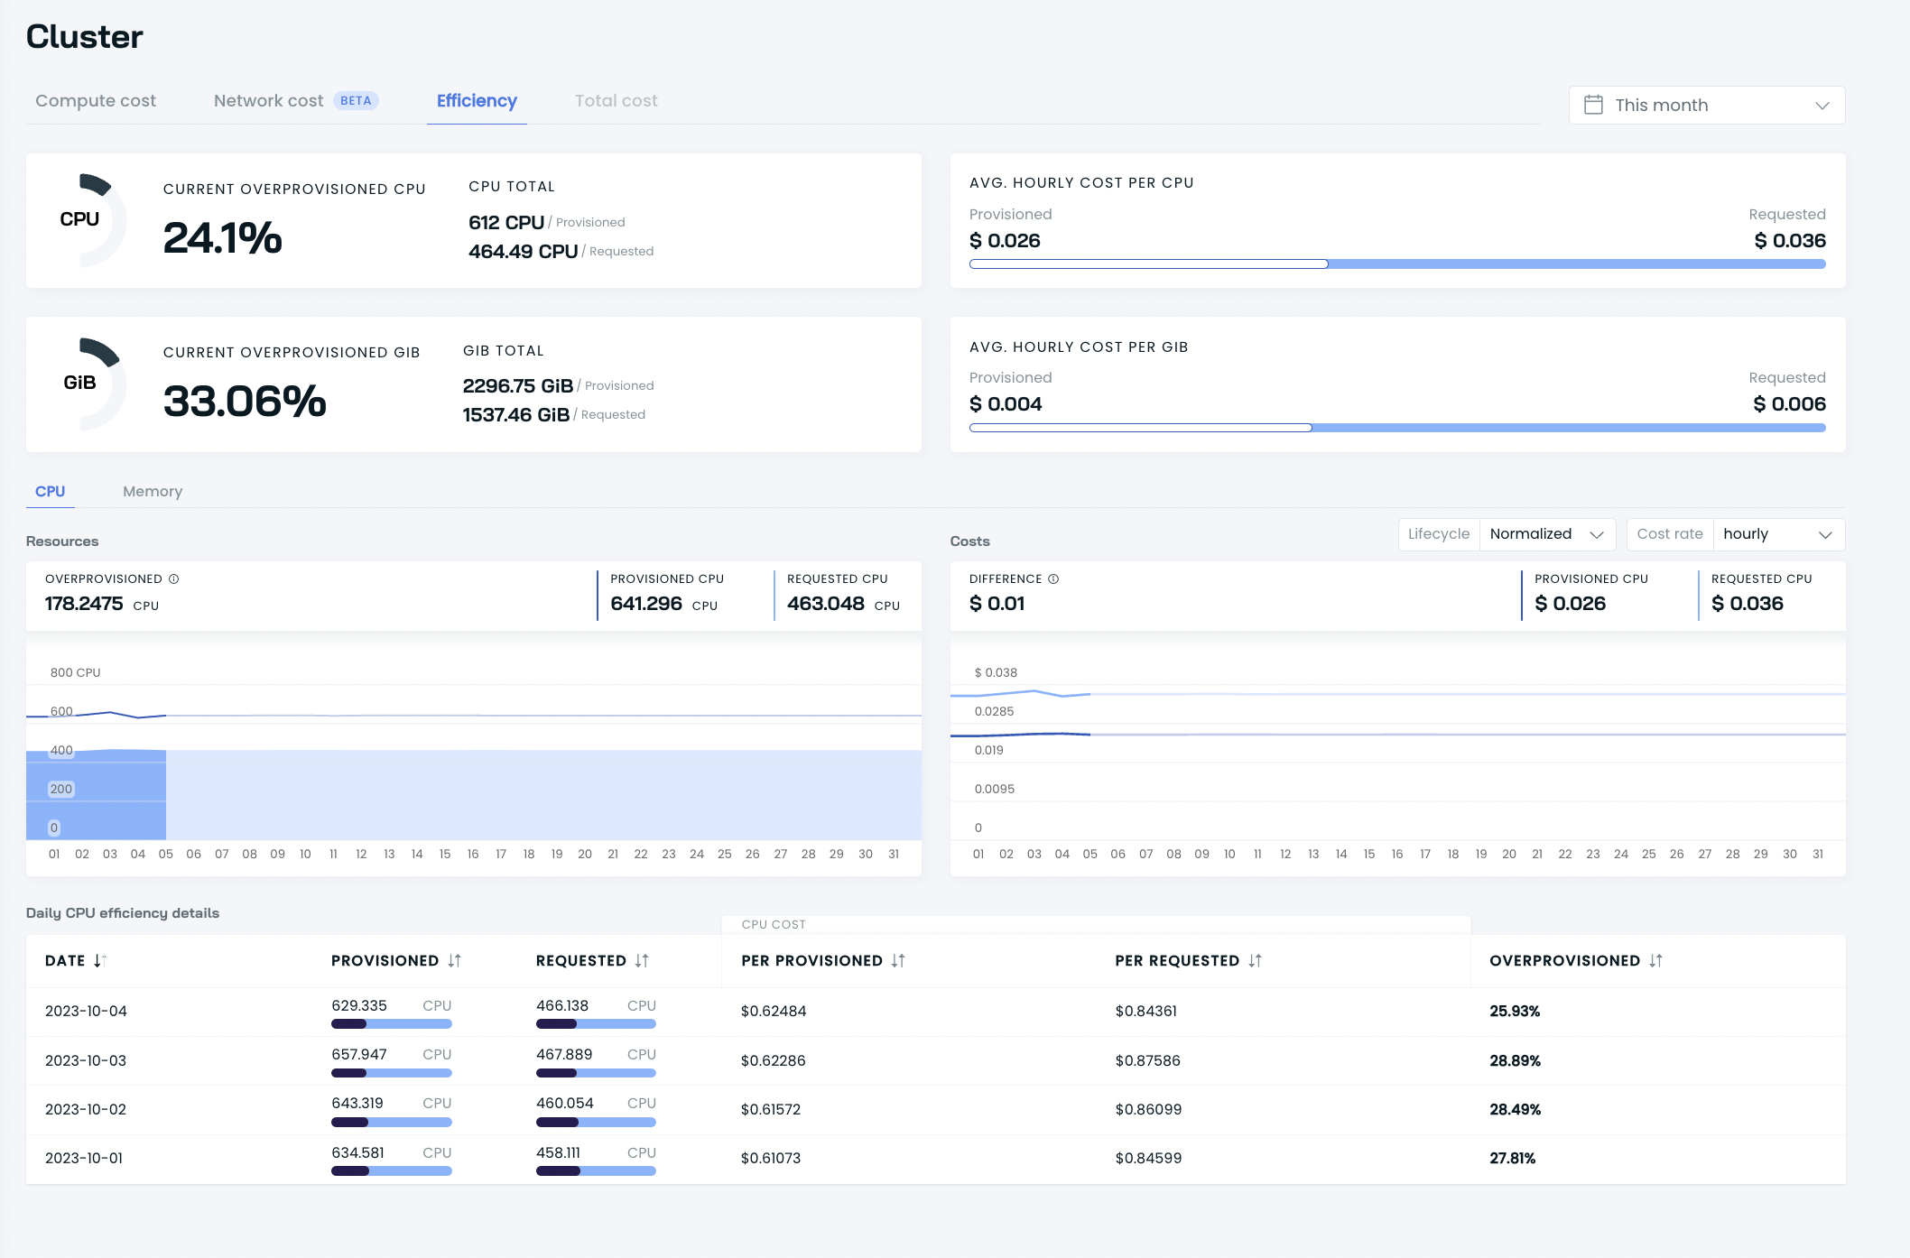The height and width of the screenshot is (1258, 1910).
Task: Select the Memory sub-tab
Action: pyautogui.click(x=153, y=491)
